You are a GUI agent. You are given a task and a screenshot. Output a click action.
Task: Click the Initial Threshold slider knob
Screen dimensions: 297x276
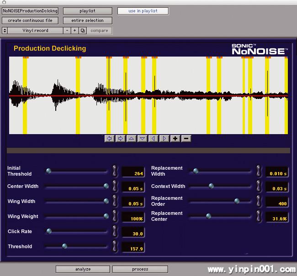(x=49, y=171)
